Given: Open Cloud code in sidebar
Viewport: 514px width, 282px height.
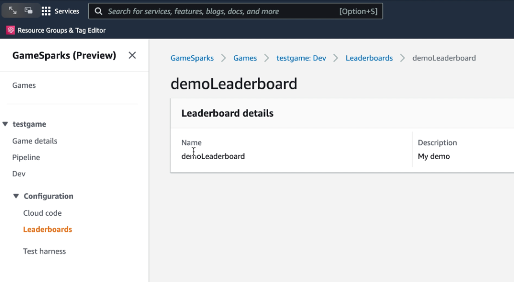Looking at the screenshot, I should (42, 213).
